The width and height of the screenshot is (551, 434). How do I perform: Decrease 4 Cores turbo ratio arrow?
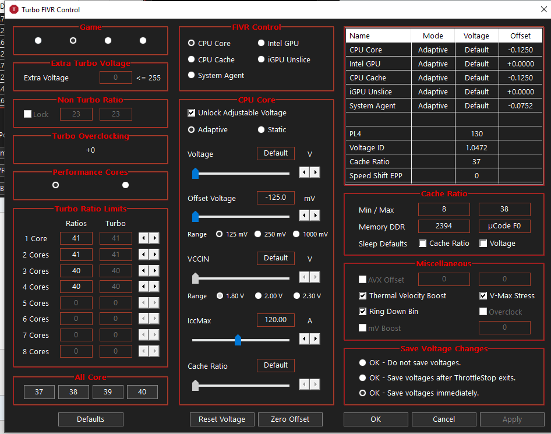point(143,287)
